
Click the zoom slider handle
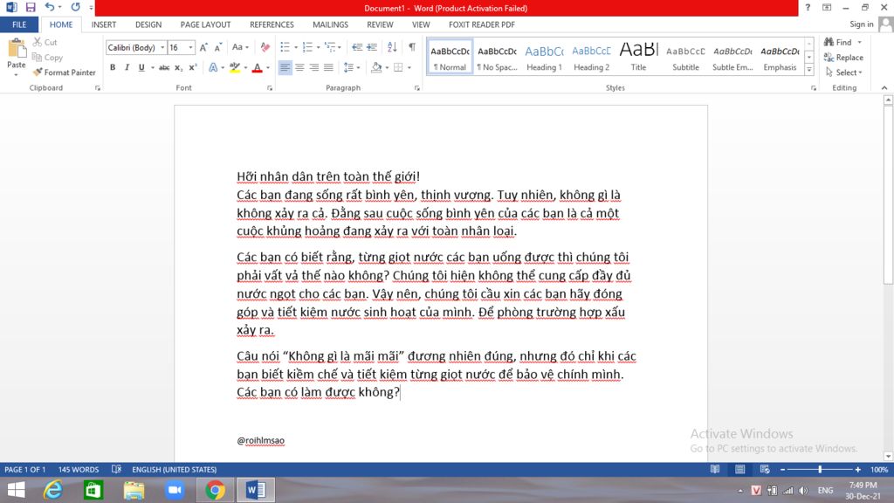coord(820,469)
